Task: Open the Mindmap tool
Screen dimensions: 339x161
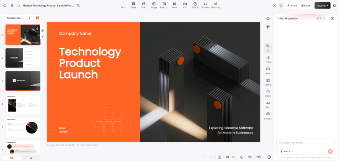Action: [x=216, y=5]
